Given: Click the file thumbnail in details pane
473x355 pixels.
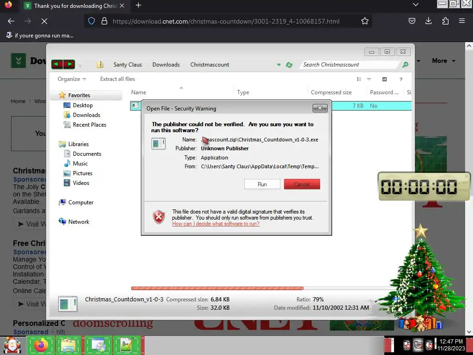Looking at the screenshot, I should 68,304.
